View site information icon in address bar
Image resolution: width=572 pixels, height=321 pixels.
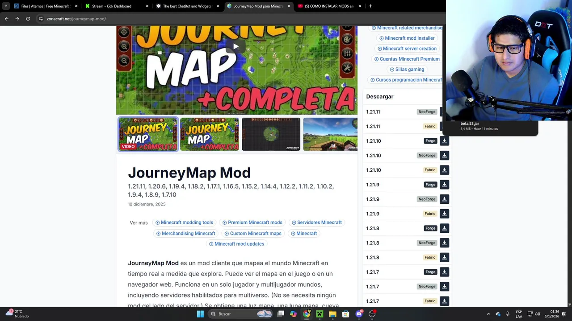pyautogui.click(x=41, y=19)
